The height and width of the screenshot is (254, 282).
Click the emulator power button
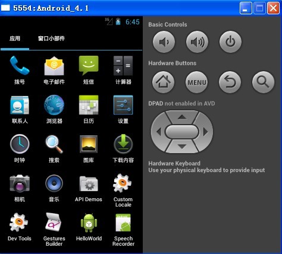(x=230, y=42)
